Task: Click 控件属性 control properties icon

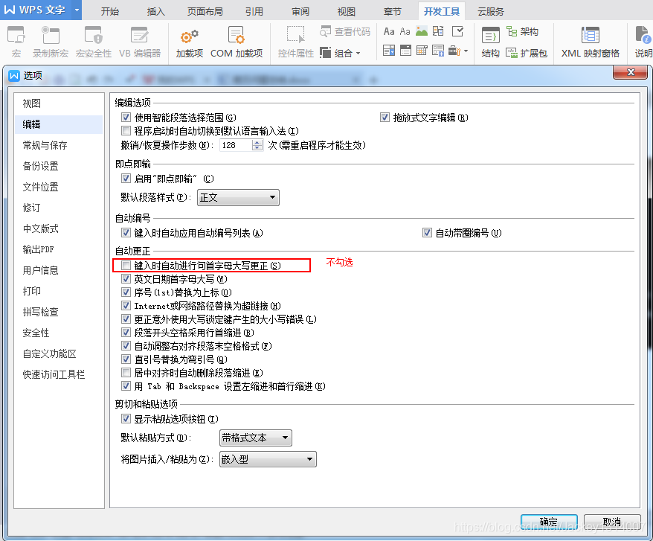Action: point(296,35)
